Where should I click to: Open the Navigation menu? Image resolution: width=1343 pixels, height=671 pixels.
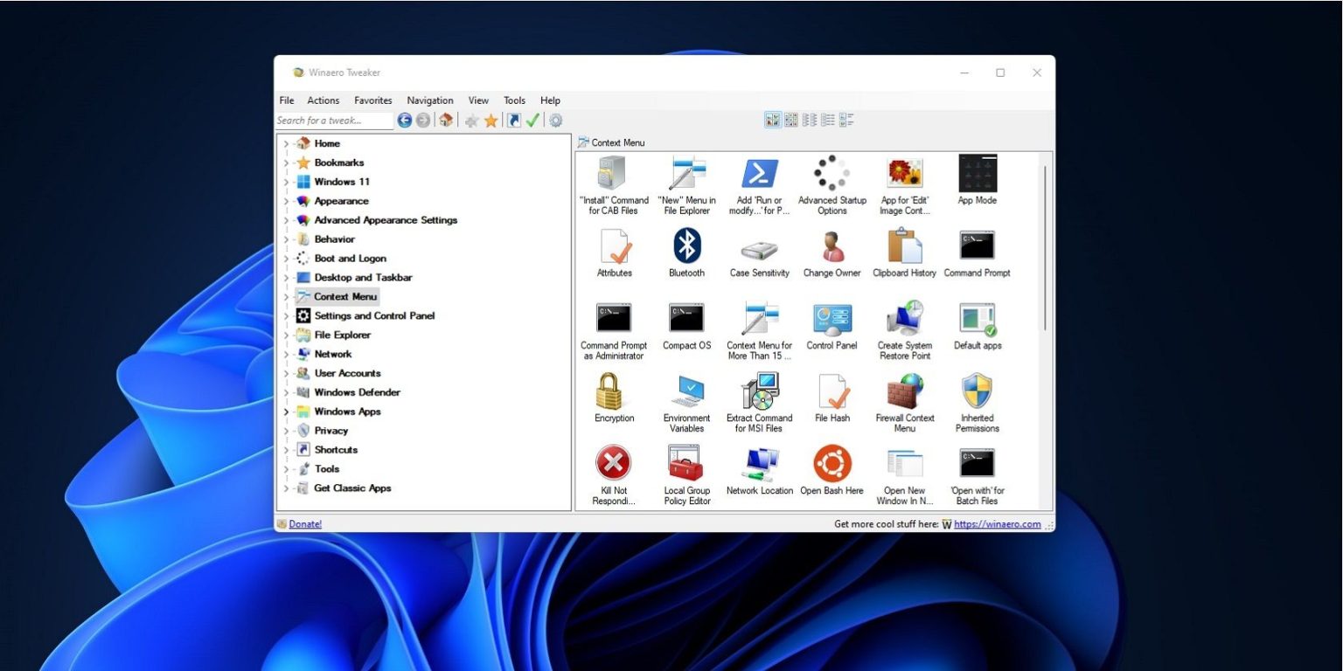click(x=429, y=100)
